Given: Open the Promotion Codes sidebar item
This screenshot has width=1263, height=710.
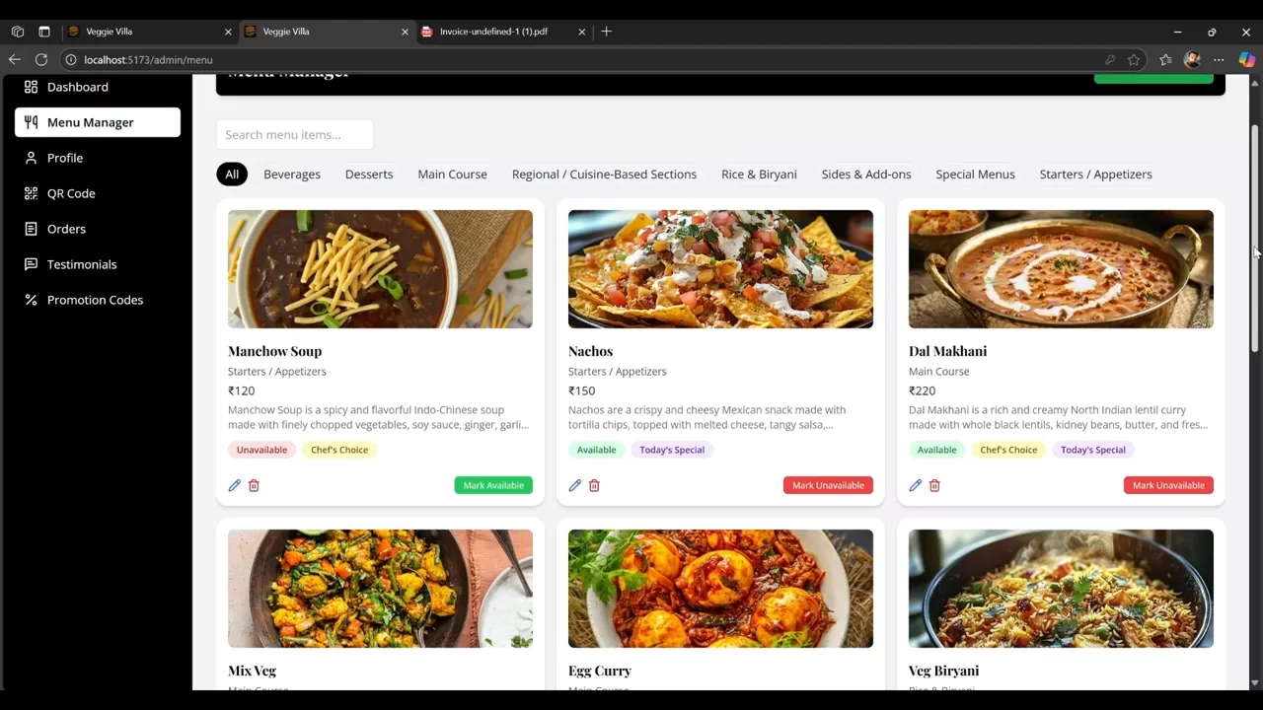Looking at the screenshot, I should click(95, 300).
